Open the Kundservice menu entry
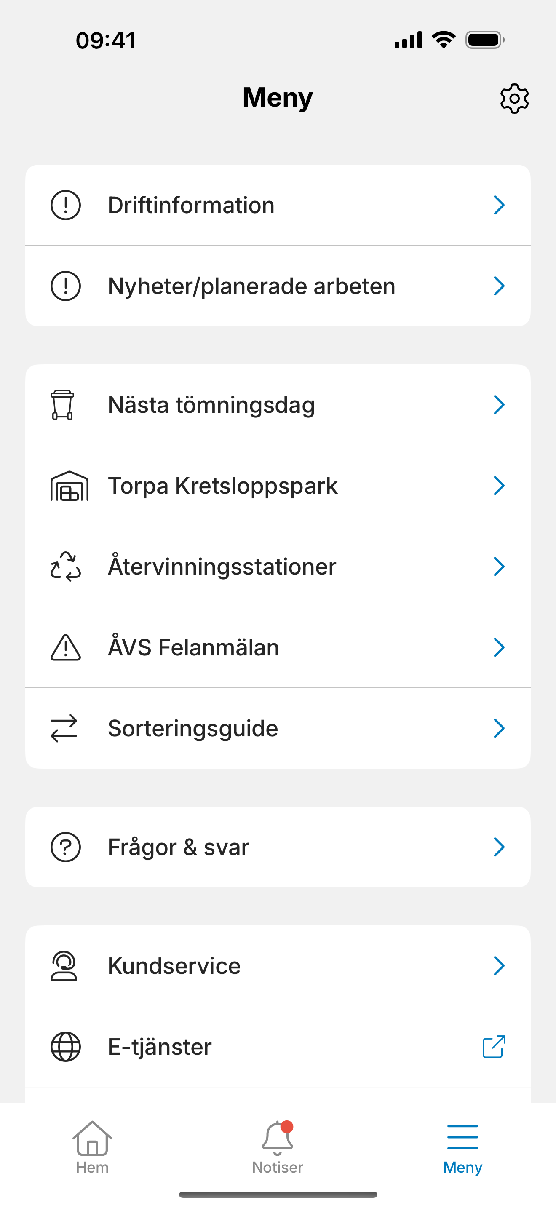The width and height of the screenshot is (556, 1208). point(278,966)
